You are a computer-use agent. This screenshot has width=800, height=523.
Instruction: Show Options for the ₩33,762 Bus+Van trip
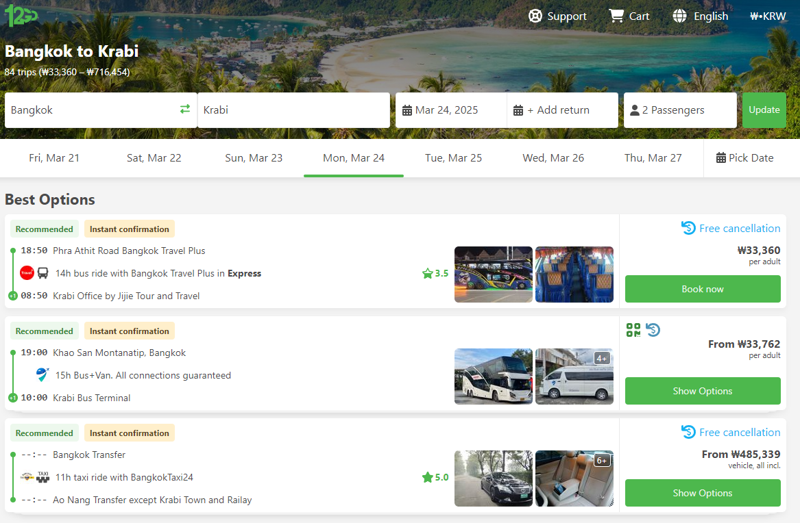pyautogui.click(x=703, y=391)
